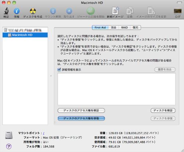Click the window resize grip corner

point(182,150)
